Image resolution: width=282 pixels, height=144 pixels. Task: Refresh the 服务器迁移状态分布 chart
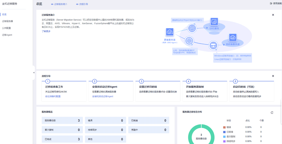tap(272, 113)
